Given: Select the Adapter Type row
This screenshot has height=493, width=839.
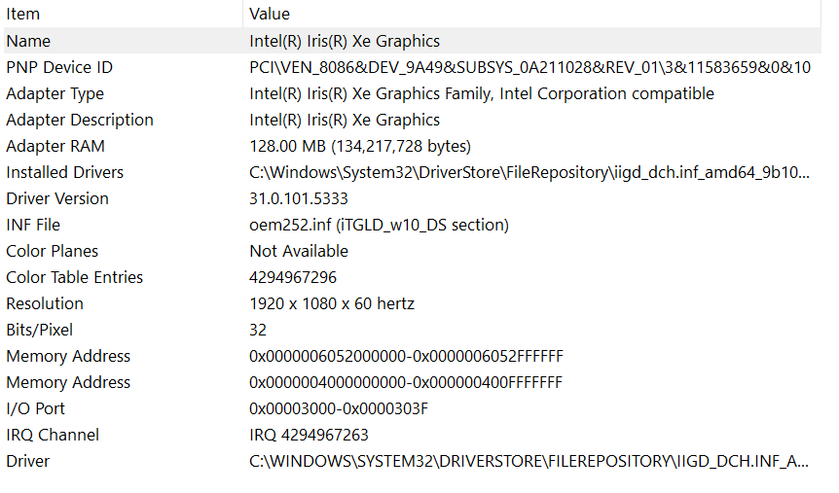Looking at the screenshot, I should (x=412, y=93).
